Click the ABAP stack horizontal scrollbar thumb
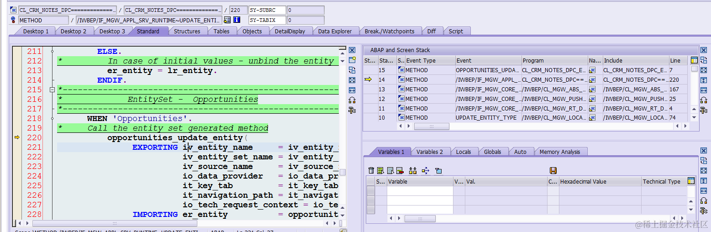 (x=431, y=126)
